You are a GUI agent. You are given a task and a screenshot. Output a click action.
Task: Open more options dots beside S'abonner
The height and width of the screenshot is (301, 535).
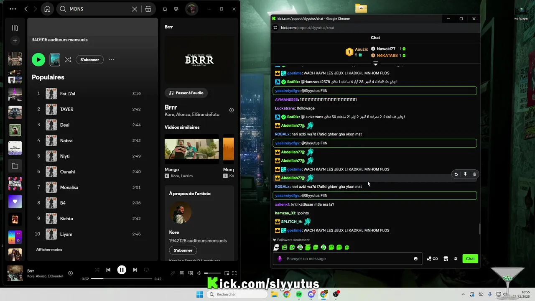112,60
